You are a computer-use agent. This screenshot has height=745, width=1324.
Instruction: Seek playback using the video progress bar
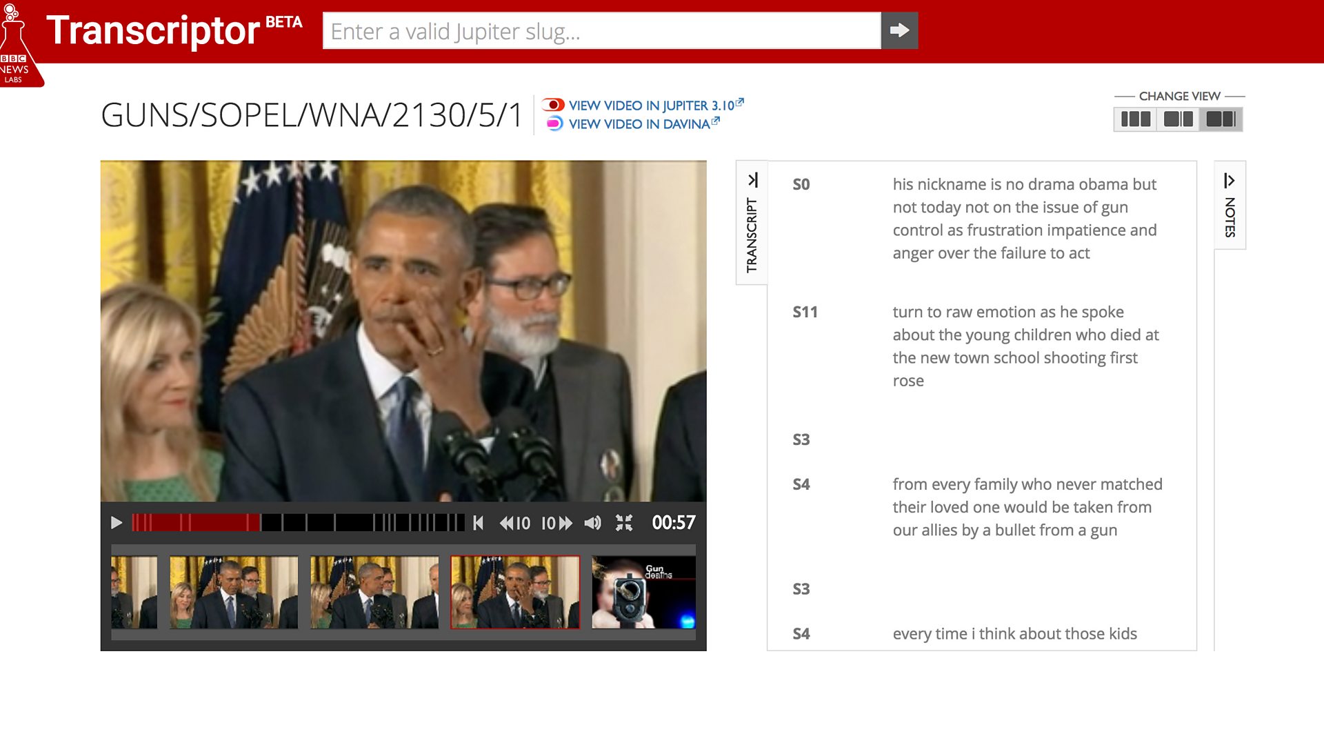pyautogui.click(x=297, y=523)
